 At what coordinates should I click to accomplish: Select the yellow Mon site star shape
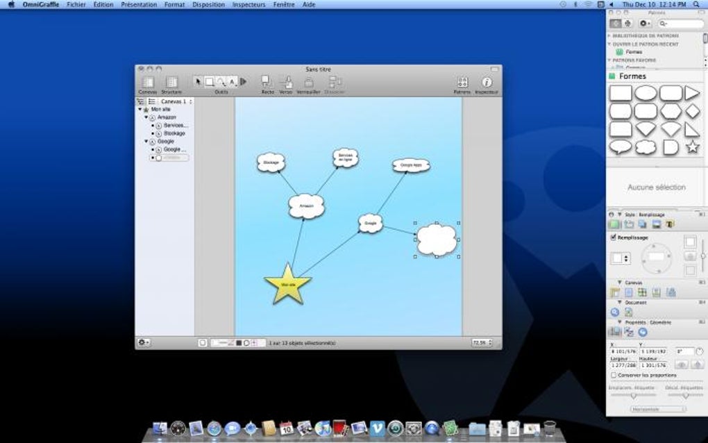(x=288, y=285)
